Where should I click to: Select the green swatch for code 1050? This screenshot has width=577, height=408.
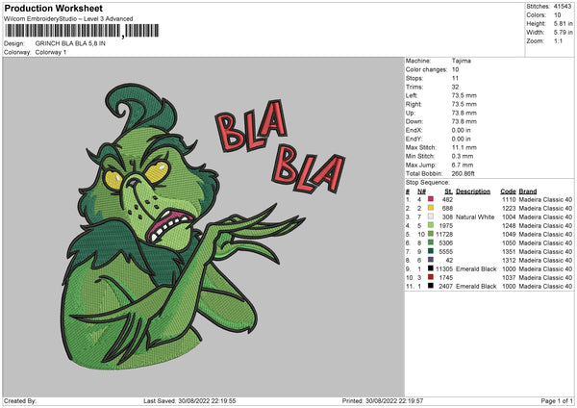[x=431, y=242]
